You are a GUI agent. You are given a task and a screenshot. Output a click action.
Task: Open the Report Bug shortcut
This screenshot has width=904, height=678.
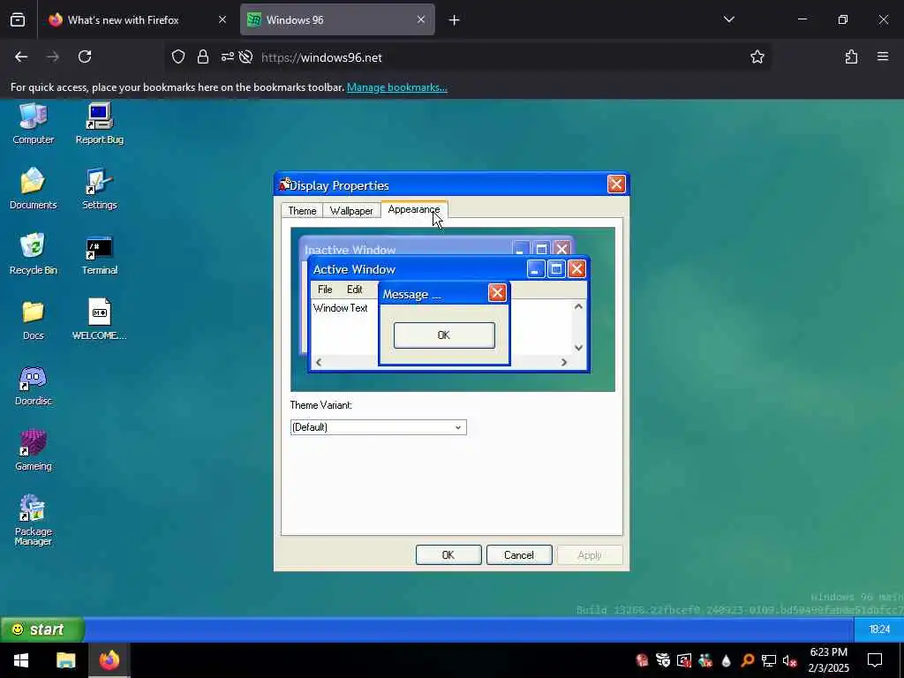pos(99,124)
